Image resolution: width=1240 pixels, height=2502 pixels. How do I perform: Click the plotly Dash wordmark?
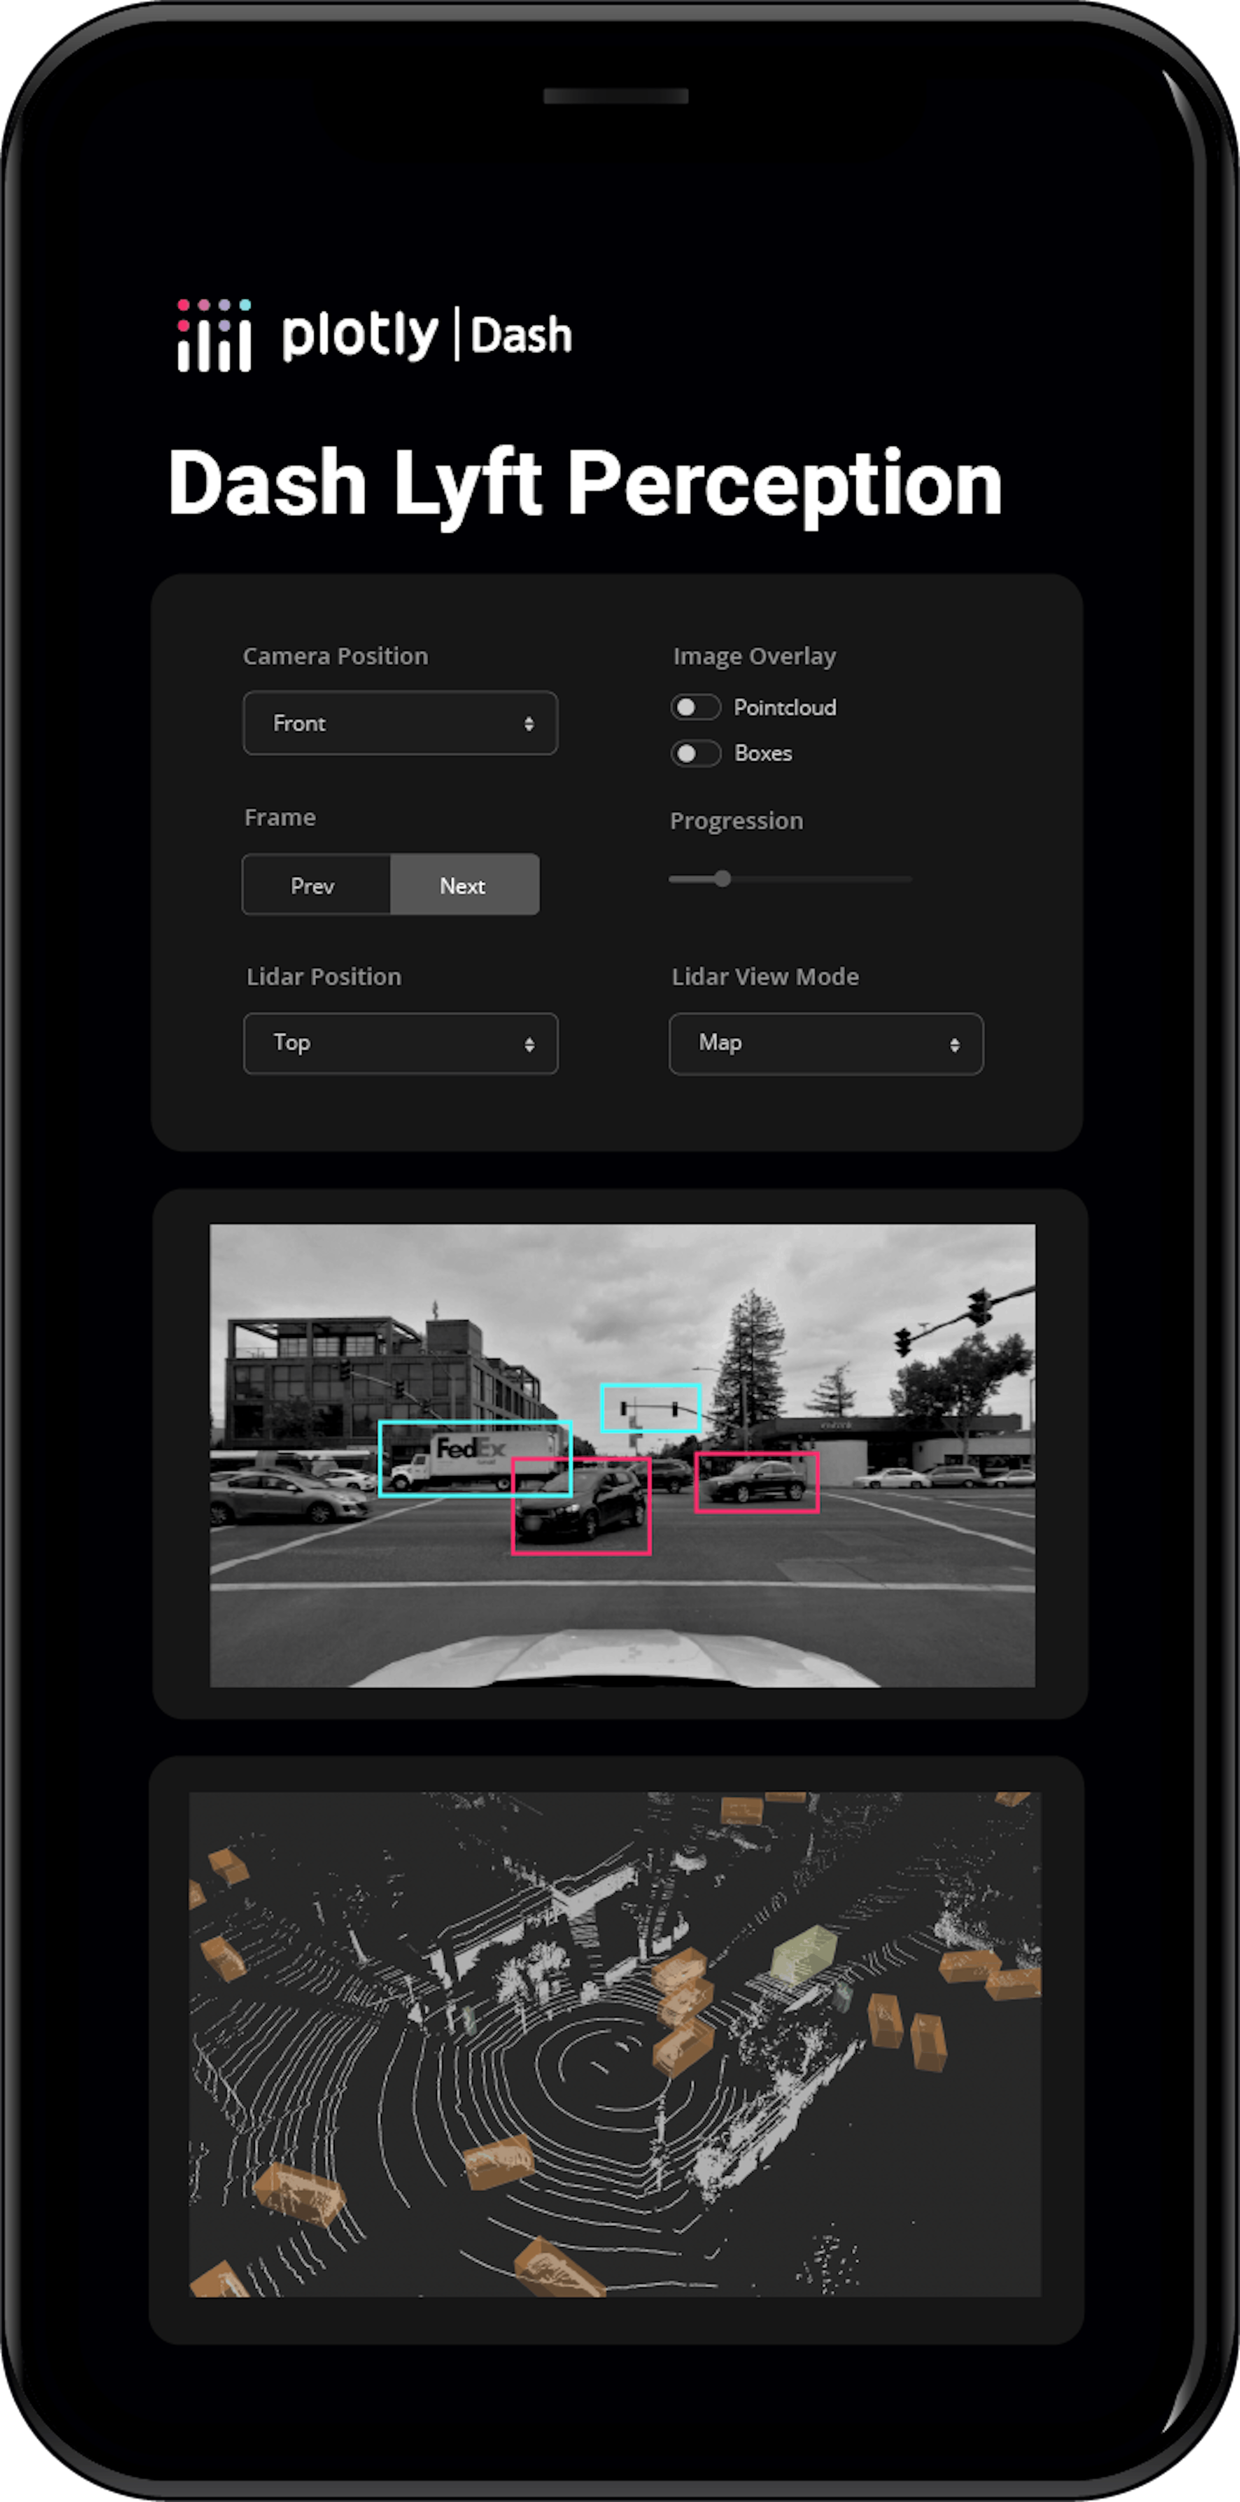tap(427, 335)
